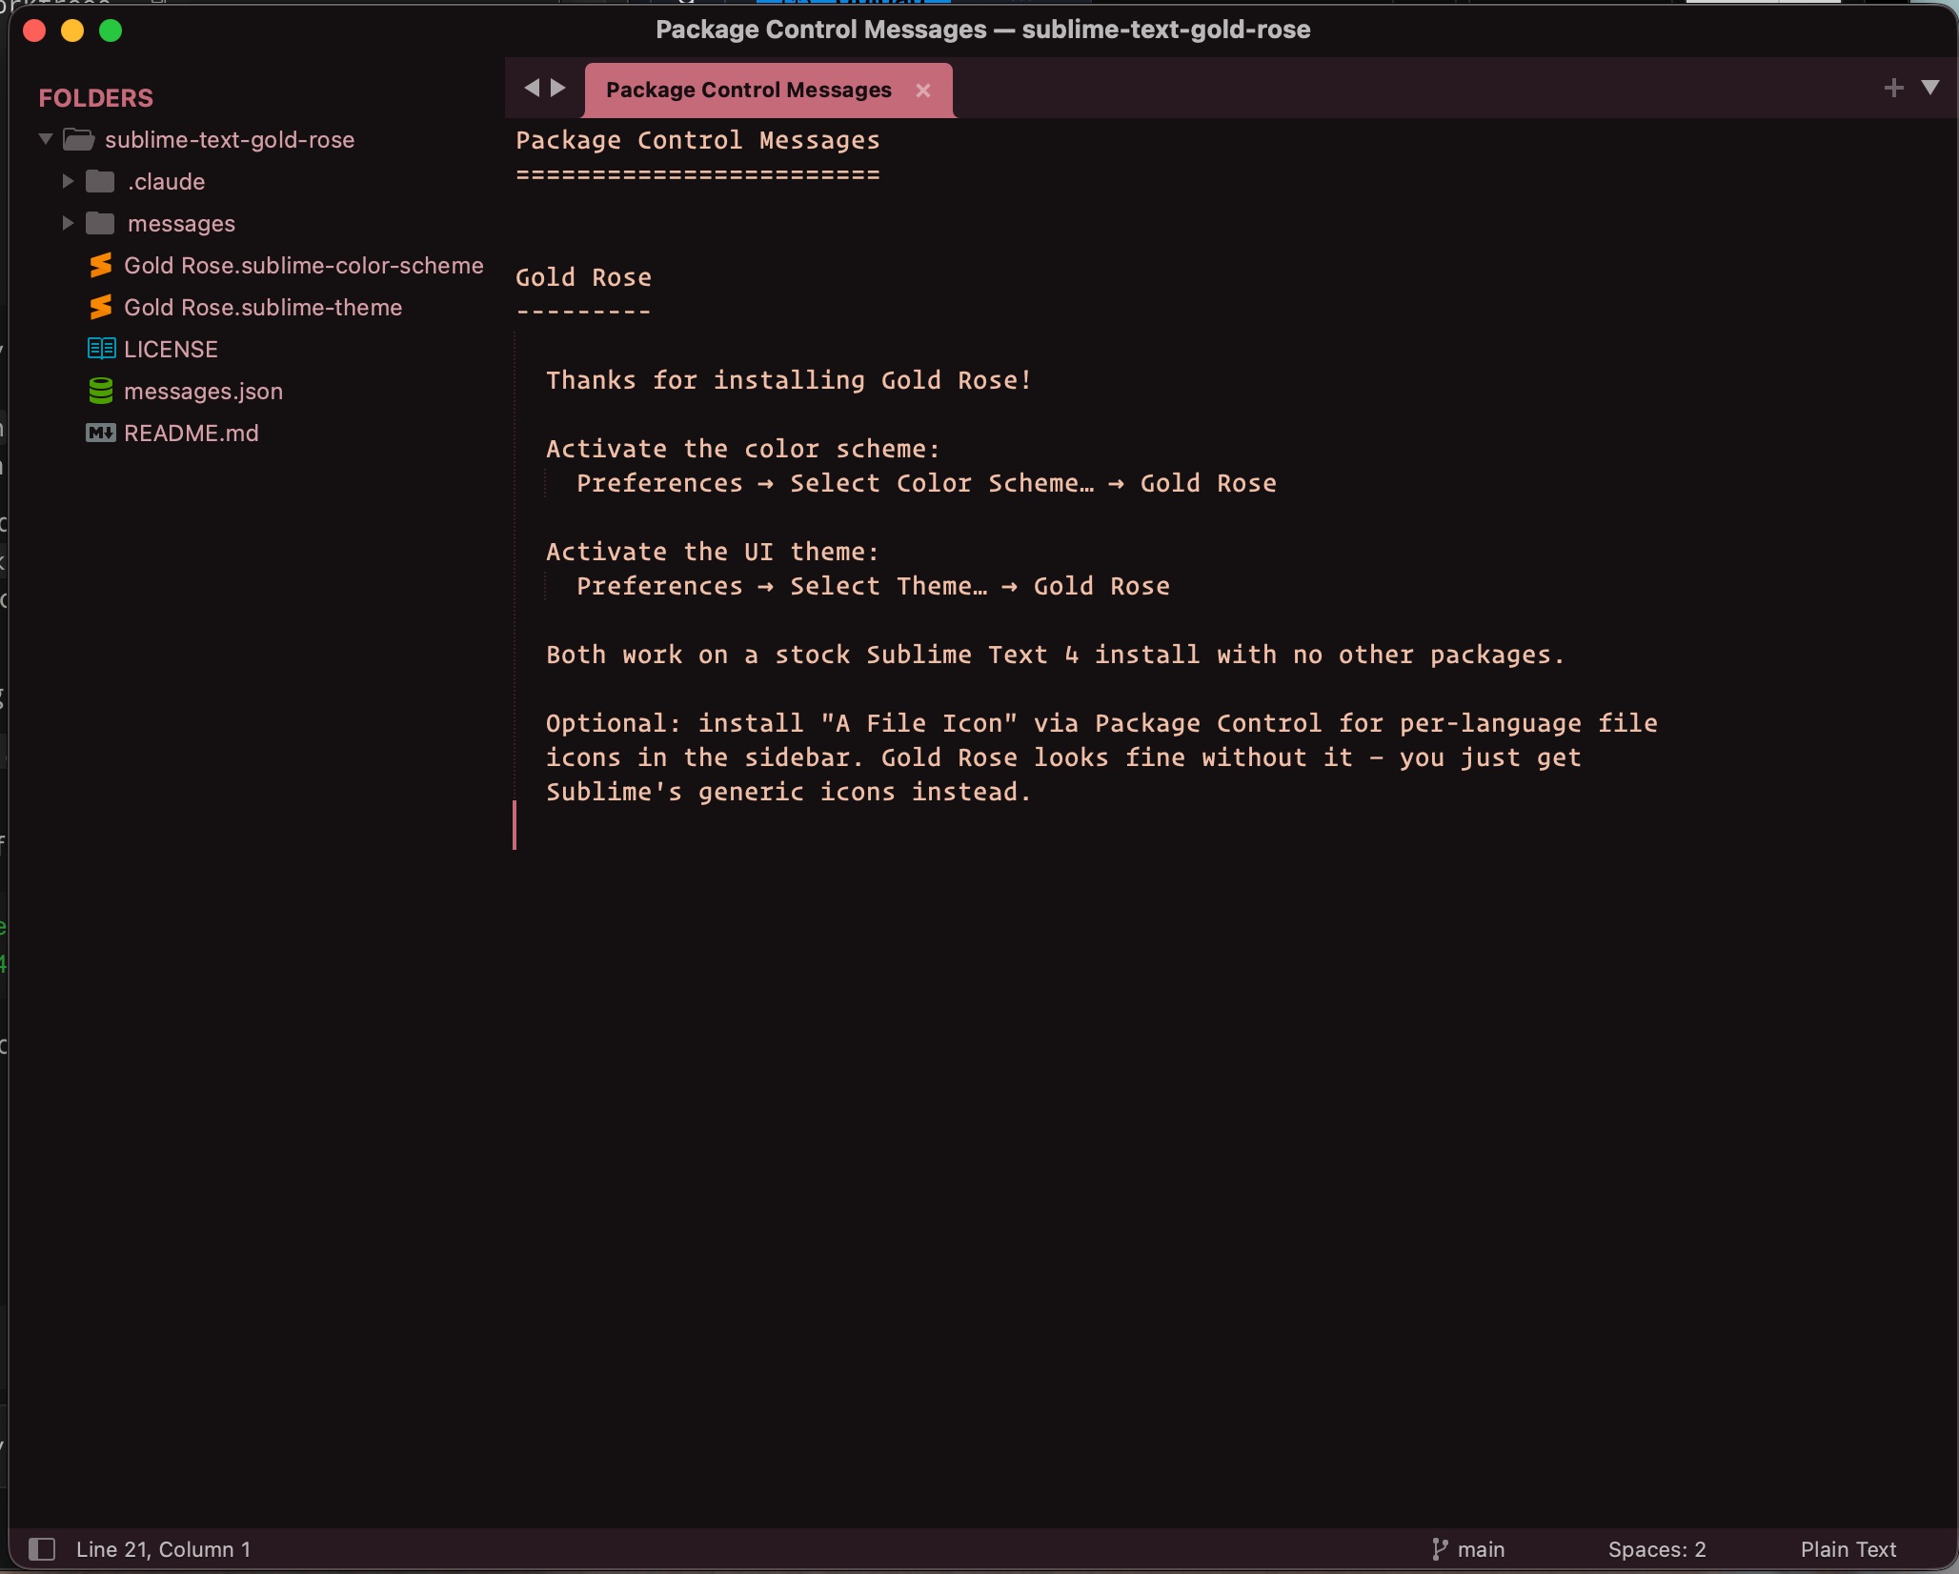Click Line 21, Column 1 indicator
This screenshot has height=1574, width=1959.
[164, 1549]
